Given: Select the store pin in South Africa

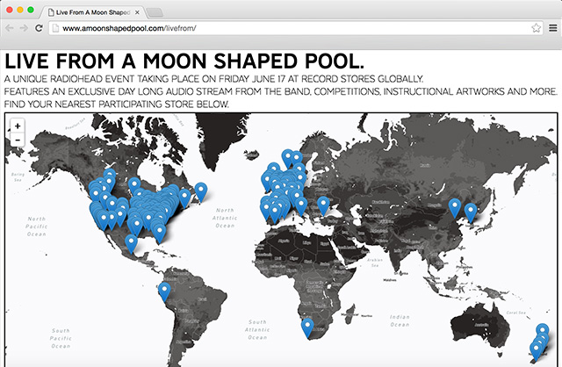Looking at the screenshot, I should pyautogui.click(x=307, y=327).
